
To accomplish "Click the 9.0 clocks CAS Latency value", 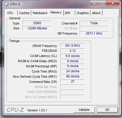I will point(72,56).
